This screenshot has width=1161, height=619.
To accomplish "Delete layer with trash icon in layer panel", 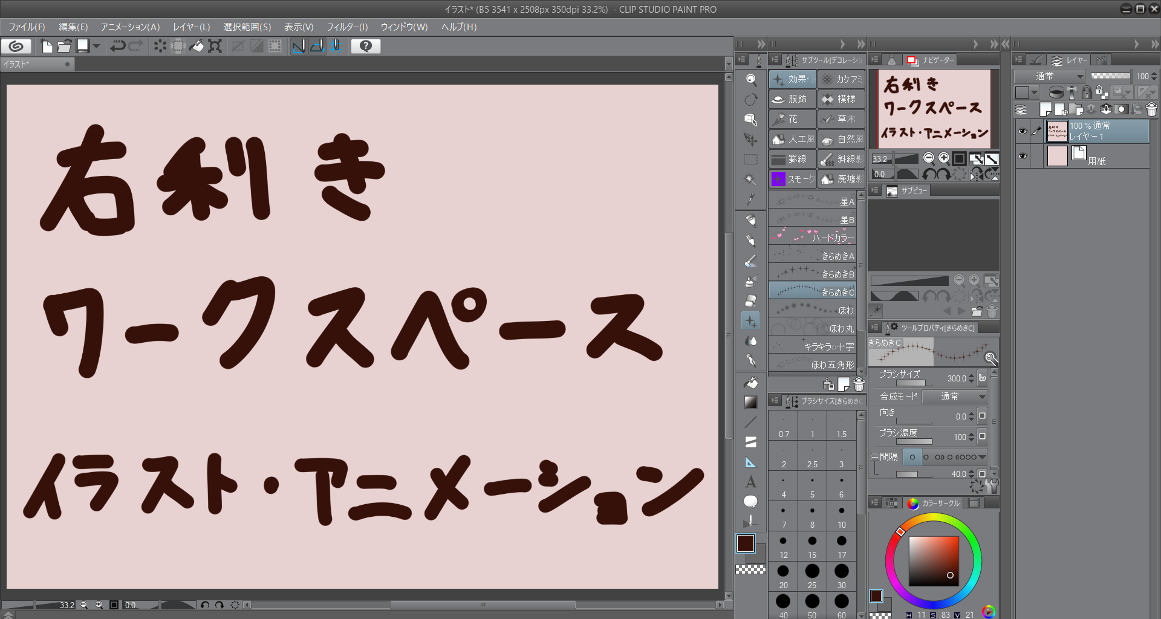I will [x=1151, y=109].
